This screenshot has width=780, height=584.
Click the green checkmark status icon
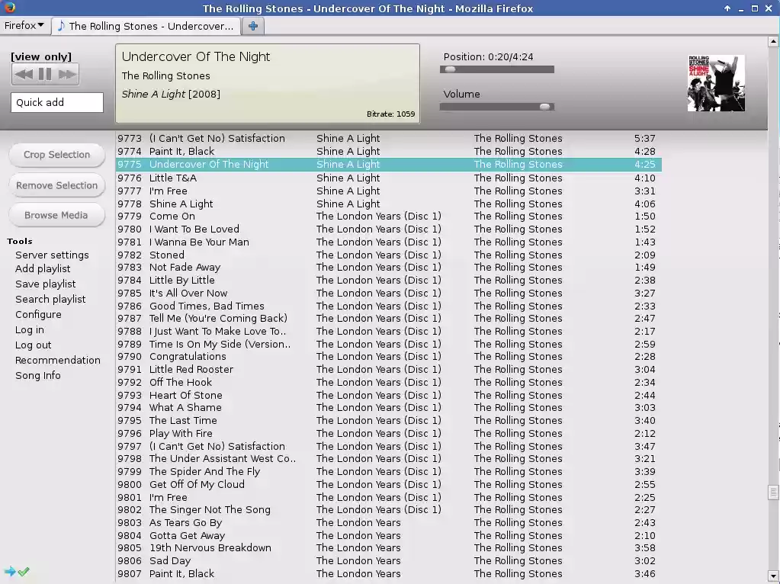[24, 571]
